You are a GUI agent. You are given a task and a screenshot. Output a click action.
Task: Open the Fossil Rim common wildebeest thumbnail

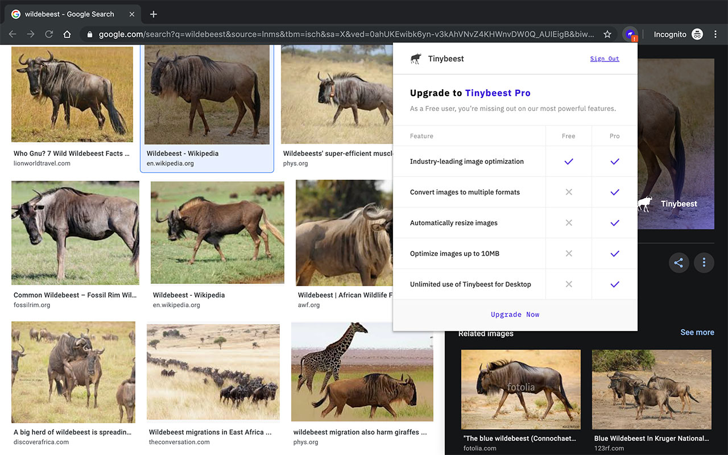(75, 233)
